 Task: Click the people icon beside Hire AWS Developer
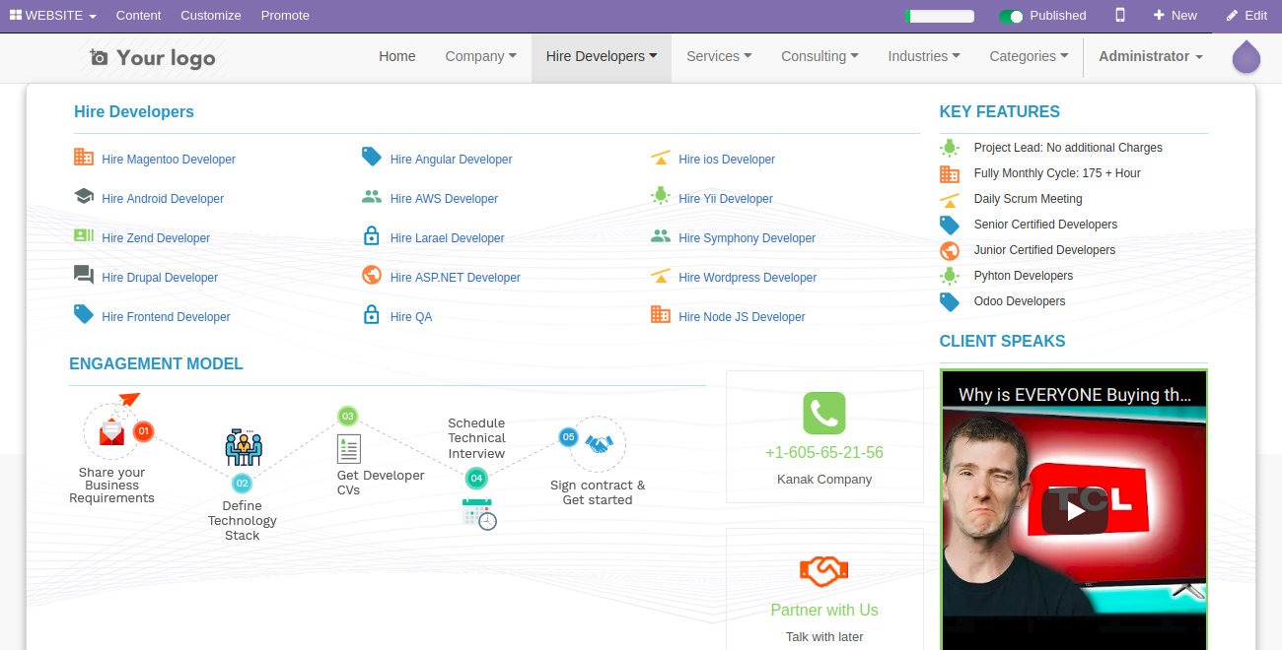[372, 196]
